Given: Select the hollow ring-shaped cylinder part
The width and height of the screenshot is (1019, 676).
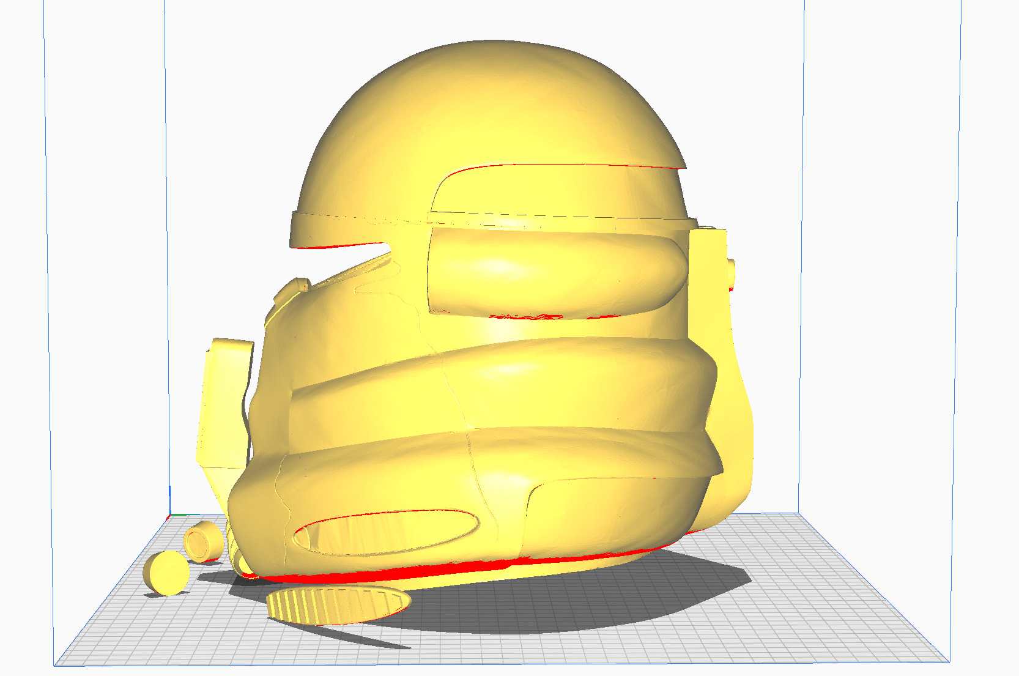Looking at the screenshot, I should click(204, 541).
